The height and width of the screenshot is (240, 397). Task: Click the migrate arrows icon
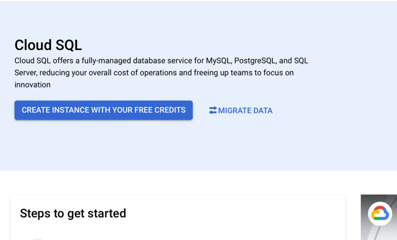213,110
